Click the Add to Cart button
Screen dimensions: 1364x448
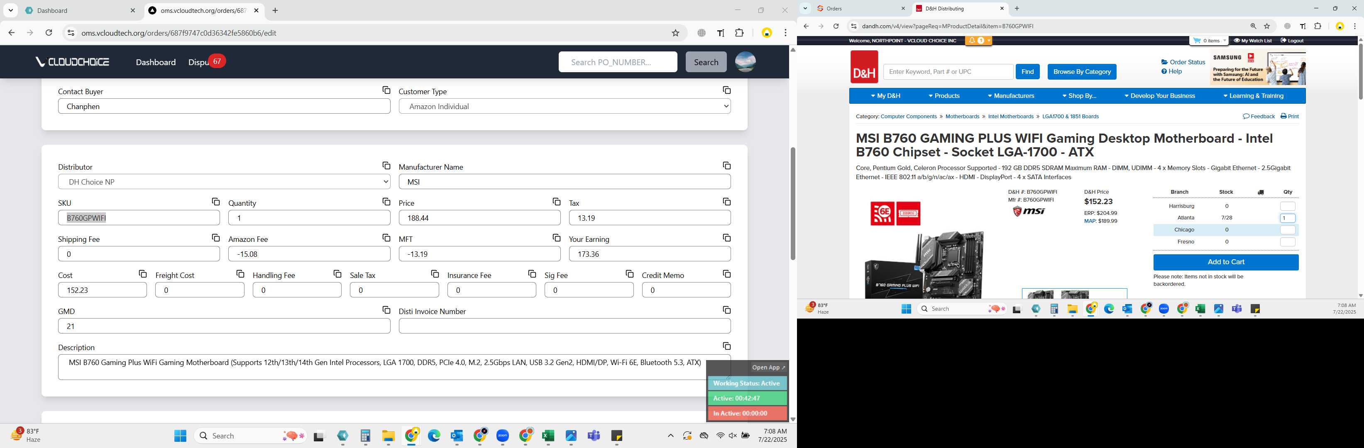[x=1225, y=262]
